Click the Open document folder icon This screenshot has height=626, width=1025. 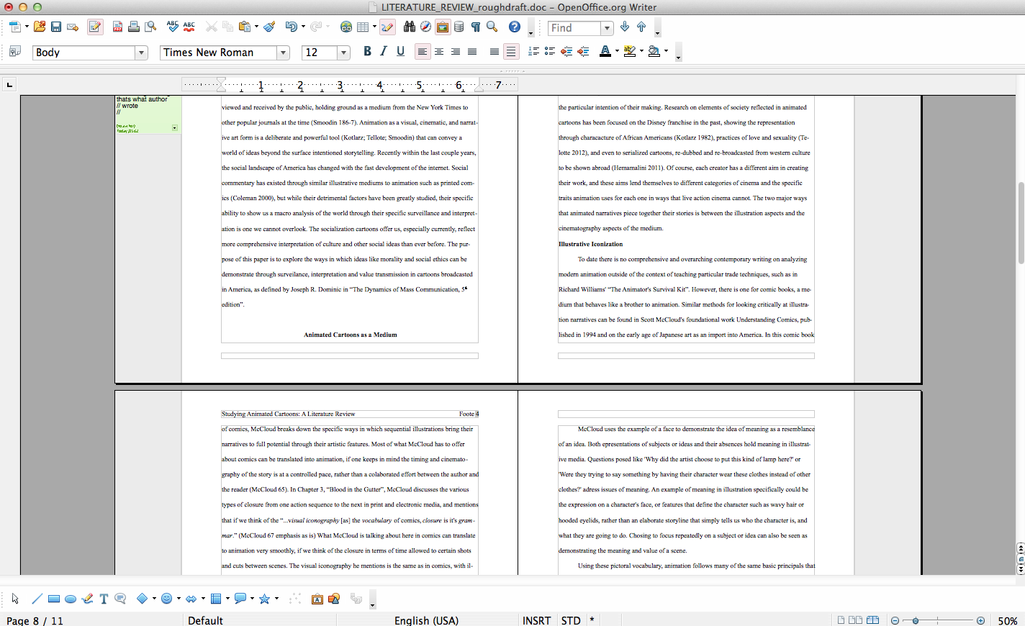[40, 27]
